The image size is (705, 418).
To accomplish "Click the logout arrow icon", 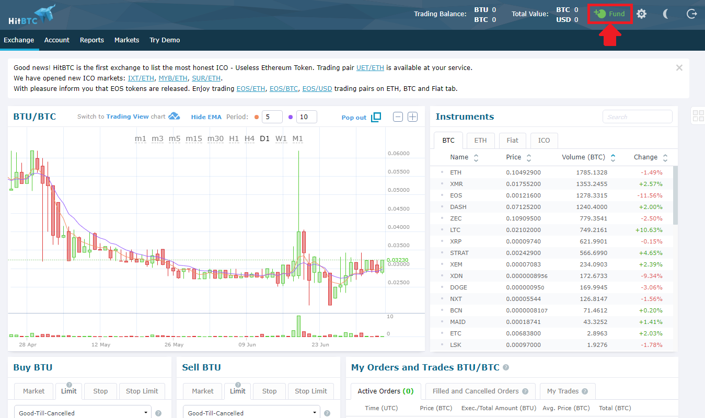I will pos(691,14).
